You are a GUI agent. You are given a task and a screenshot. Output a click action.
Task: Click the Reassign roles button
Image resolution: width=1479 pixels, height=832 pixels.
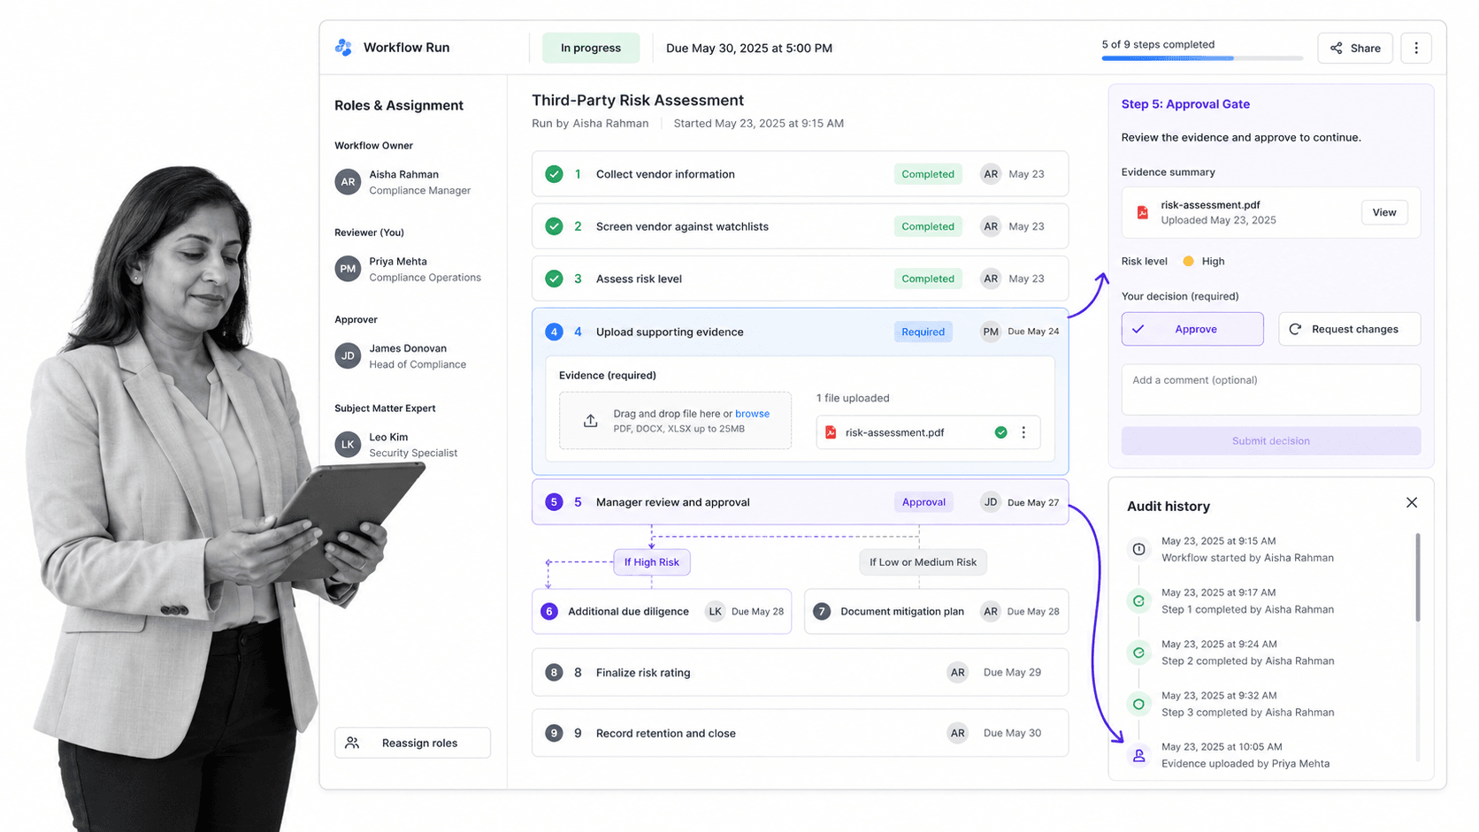412,743
